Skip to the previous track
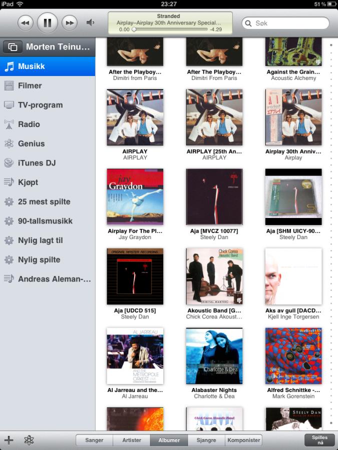This screenshot has height=450, width=338. point(26,22)
